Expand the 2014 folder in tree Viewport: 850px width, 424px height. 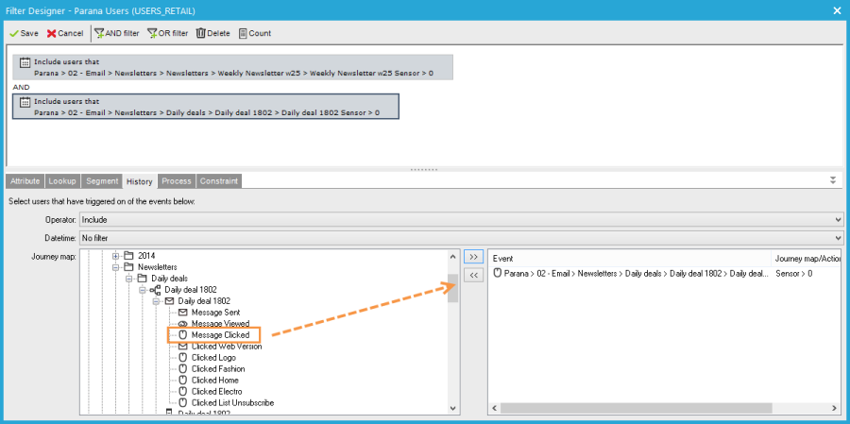tap(116, 256)
